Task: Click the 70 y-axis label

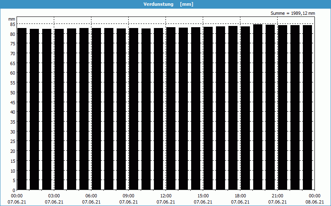Action: click(13, 54)
